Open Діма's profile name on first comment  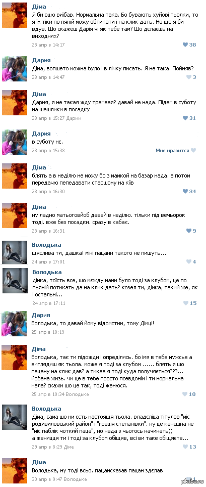coord(39,7)
